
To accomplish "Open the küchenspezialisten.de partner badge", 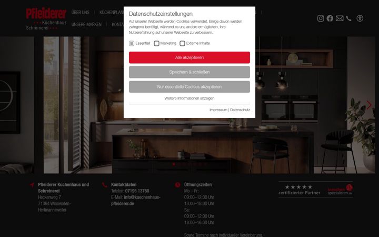I will [340, 190].
